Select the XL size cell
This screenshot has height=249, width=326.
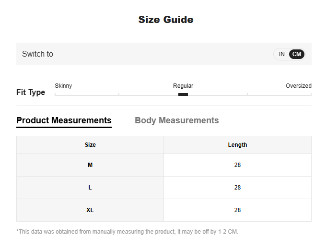tap(90, 210)
